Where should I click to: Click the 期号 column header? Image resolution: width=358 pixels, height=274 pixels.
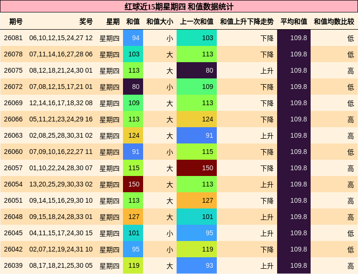[16, 22]
